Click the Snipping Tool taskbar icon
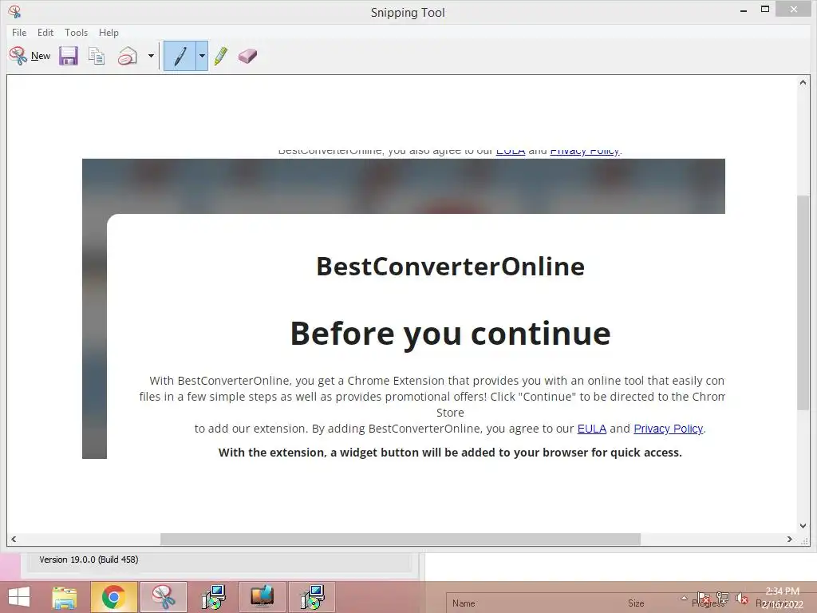 [x=163, y=597]
